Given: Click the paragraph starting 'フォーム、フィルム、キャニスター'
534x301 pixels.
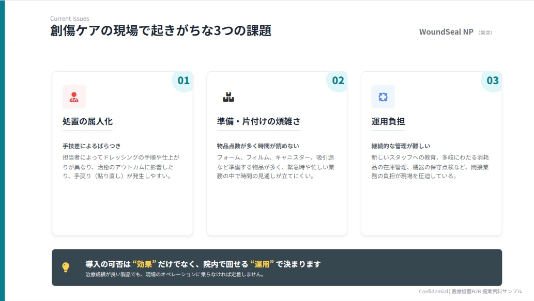Looking at the screenshot, I should tap(276, 167).
